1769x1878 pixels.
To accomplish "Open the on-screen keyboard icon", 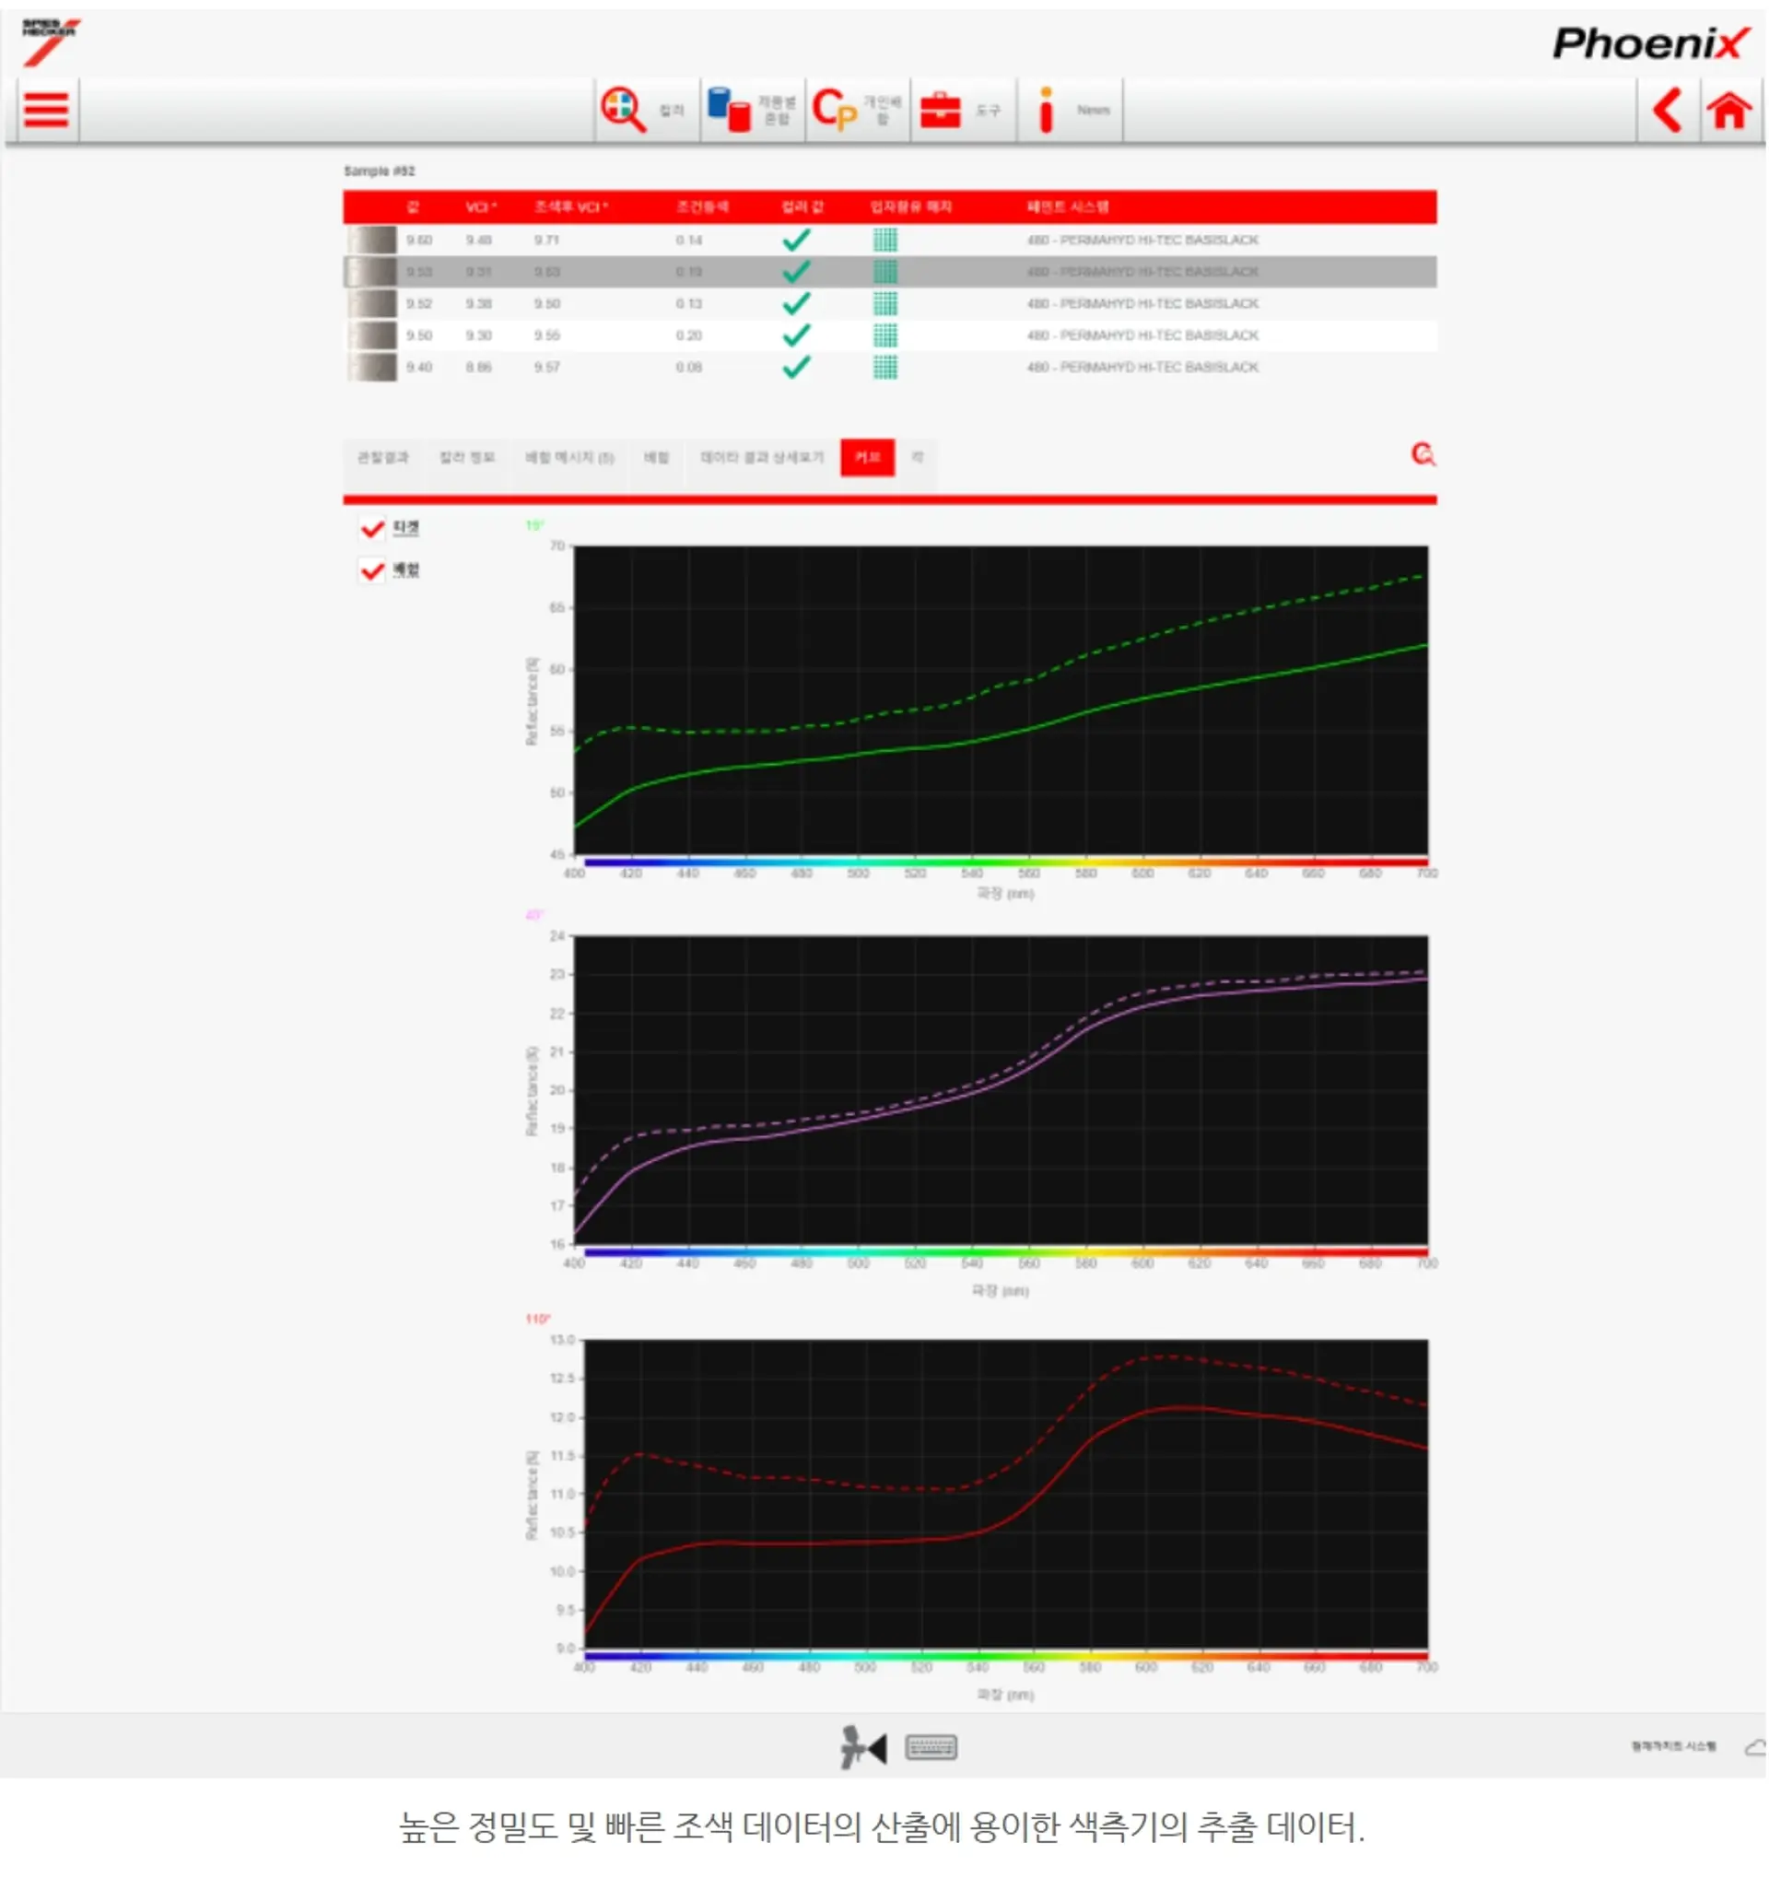I will (931, 1748).
